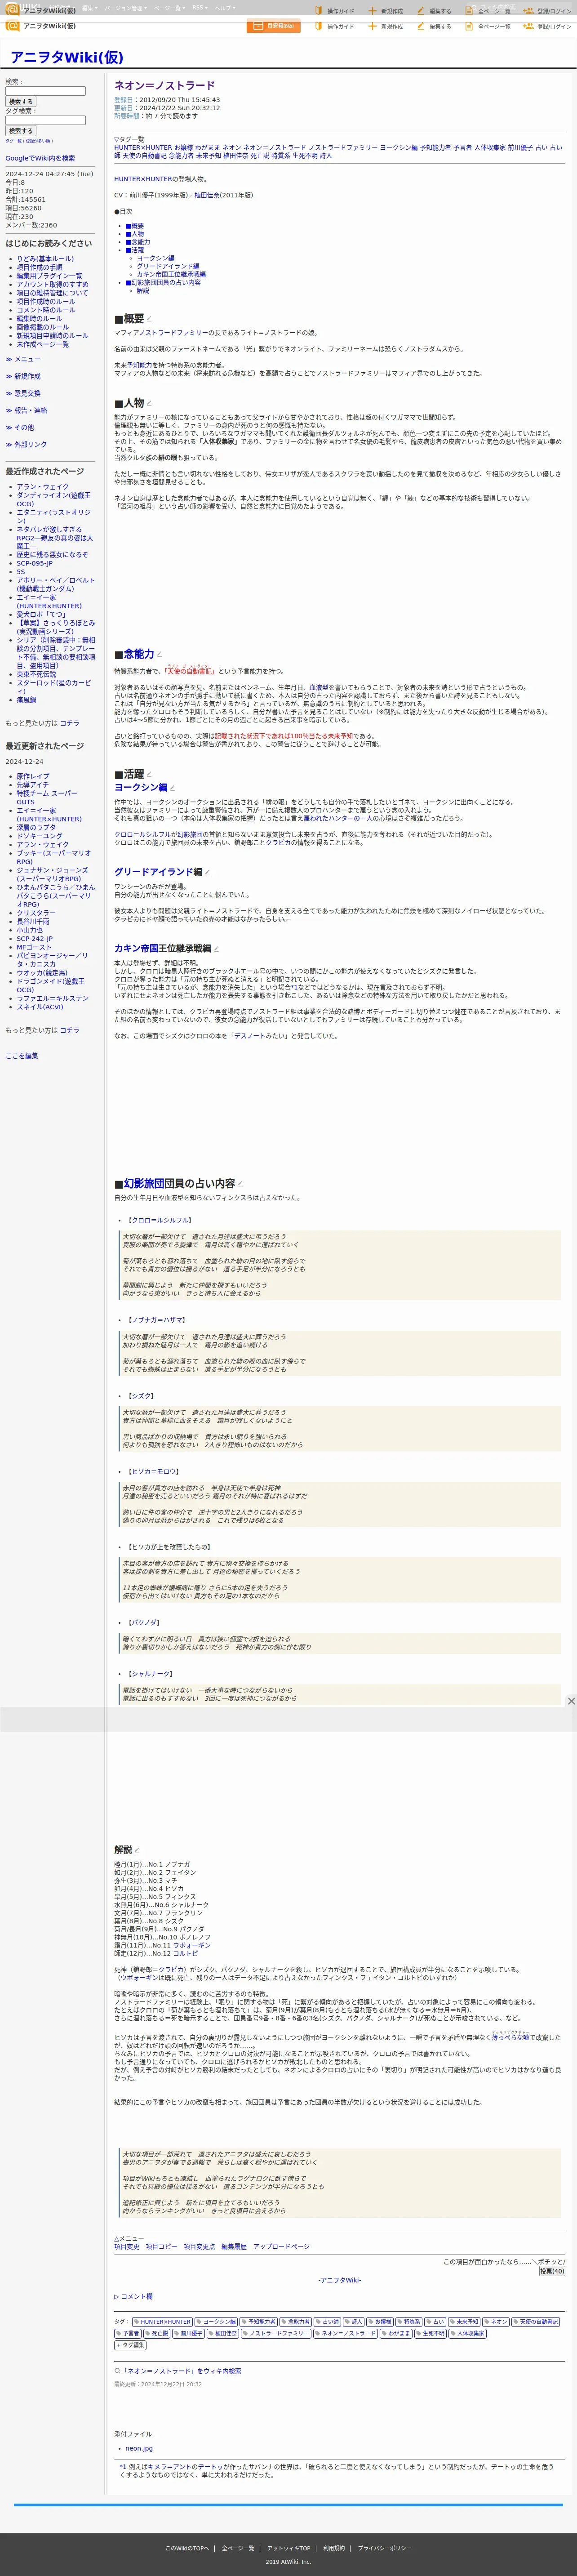The image size is (577, 2576).
Task: Open the りどみ(基本ルール) sidebar link
Action: coord(45,259)
